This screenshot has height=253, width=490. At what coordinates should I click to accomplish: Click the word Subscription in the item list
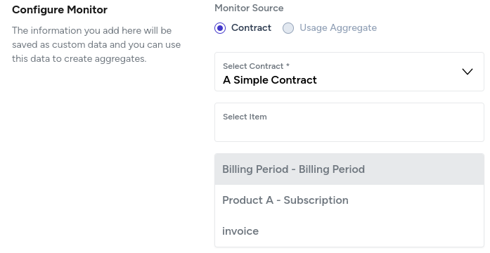316,200
